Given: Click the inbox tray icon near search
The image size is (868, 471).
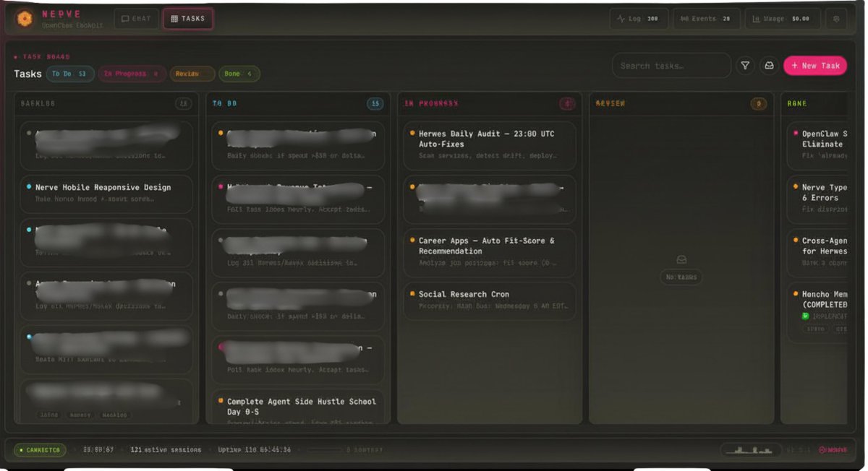Looking at the screenshot, I should click(x=769, y=66).
